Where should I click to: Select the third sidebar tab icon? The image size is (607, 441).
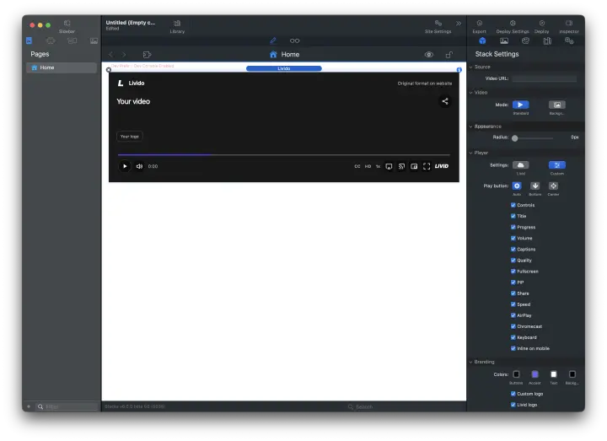click(72, 40)
